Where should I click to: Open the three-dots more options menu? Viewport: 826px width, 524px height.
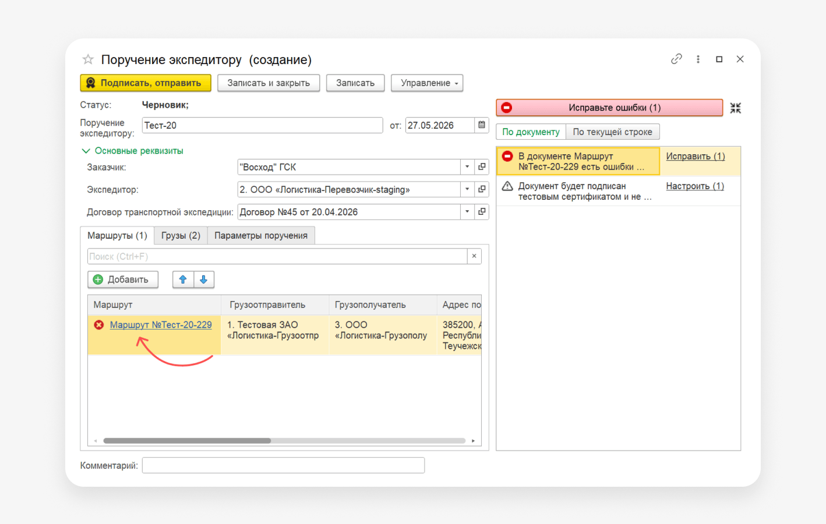[698, 59]
